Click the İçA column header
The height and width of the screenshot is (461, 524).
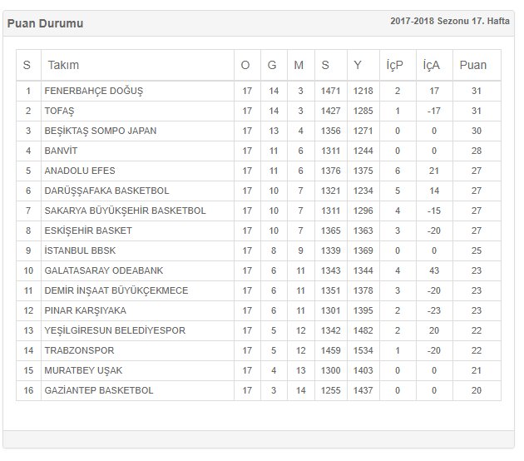431,65
